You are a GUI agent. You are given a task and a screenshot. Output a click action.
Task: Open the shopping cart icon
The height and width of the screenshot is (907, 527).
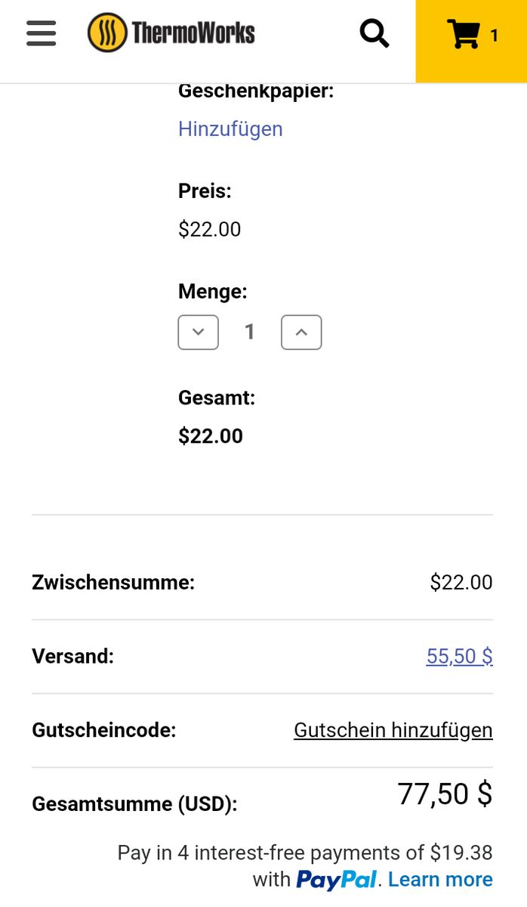click(463, 35)
